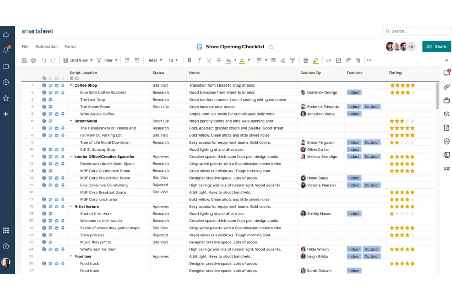Viewport: 452px width, 301px height.
Task: Click the Save icon in toolbar
Action: (x=24, y=60)
